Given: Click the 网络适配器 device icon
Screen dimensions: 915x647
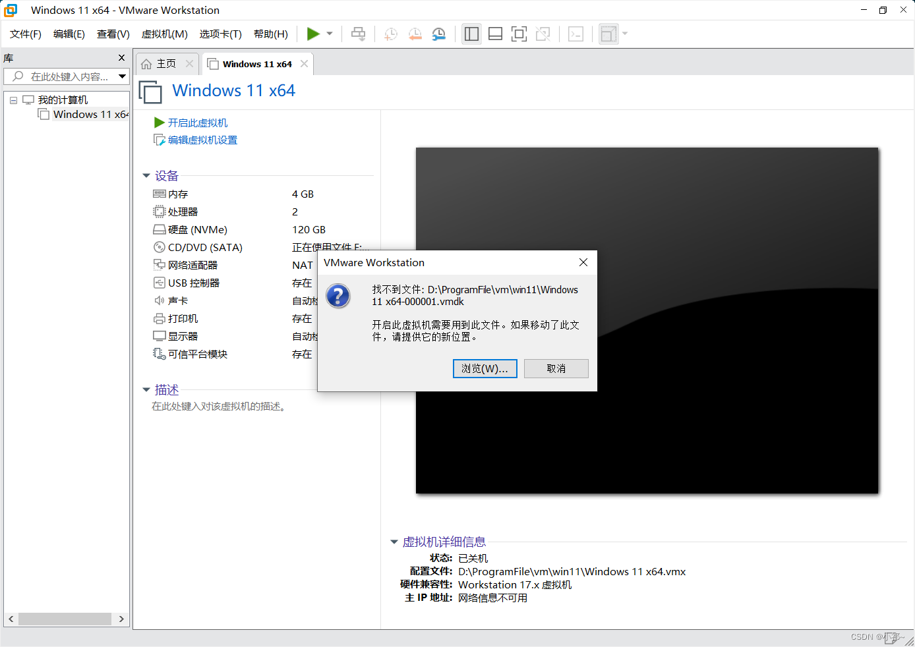Looking at the screenshot, I should [x=160, y=265].
